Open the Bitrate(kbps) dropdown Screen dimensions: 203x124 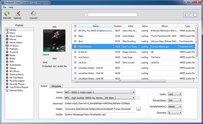[175, 100]
